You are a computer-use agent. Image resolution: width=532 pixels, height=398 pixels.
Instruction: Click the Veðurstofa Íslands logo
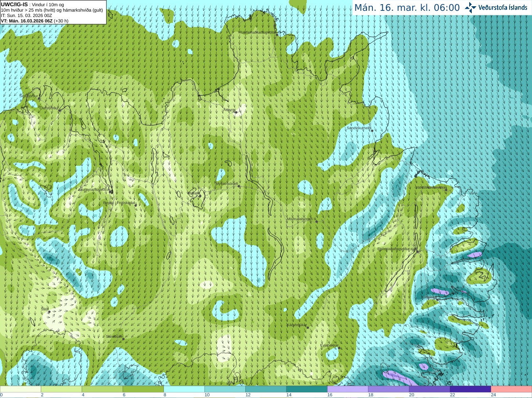pos(496,7)
